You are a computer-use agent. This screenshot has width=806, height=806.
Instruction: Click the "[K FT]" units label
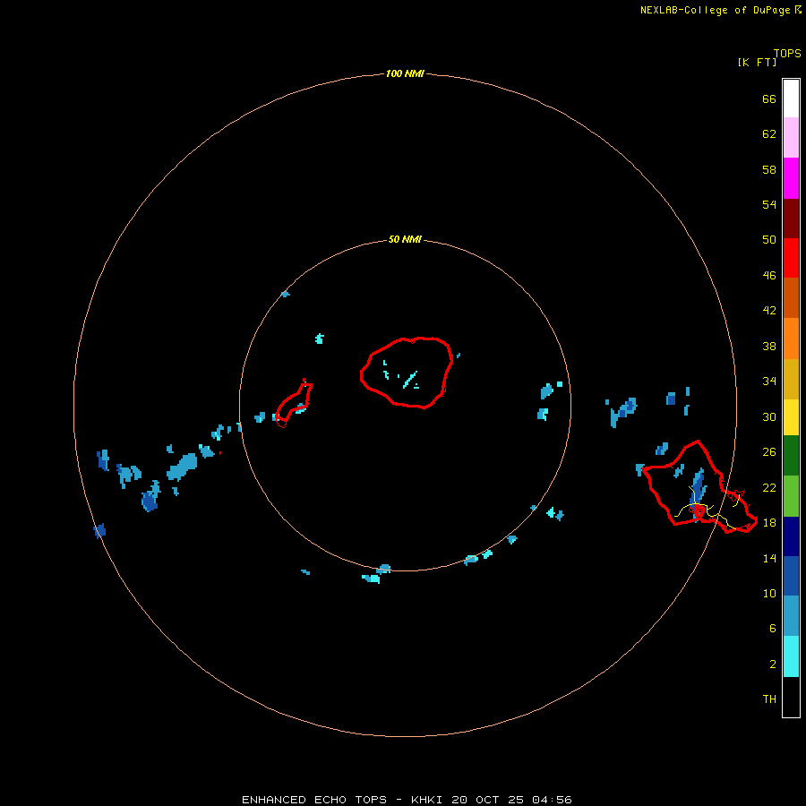pyautogui.click(x=757, y=62)
